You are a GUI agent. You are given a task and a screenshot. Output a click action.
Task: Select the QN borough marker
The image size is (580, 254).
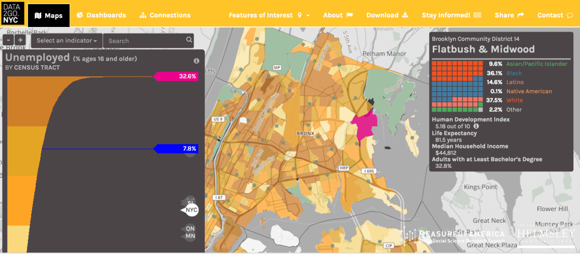(190, 229)
